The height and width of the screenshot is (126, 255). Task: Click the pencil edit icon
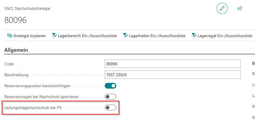(222, 9)
